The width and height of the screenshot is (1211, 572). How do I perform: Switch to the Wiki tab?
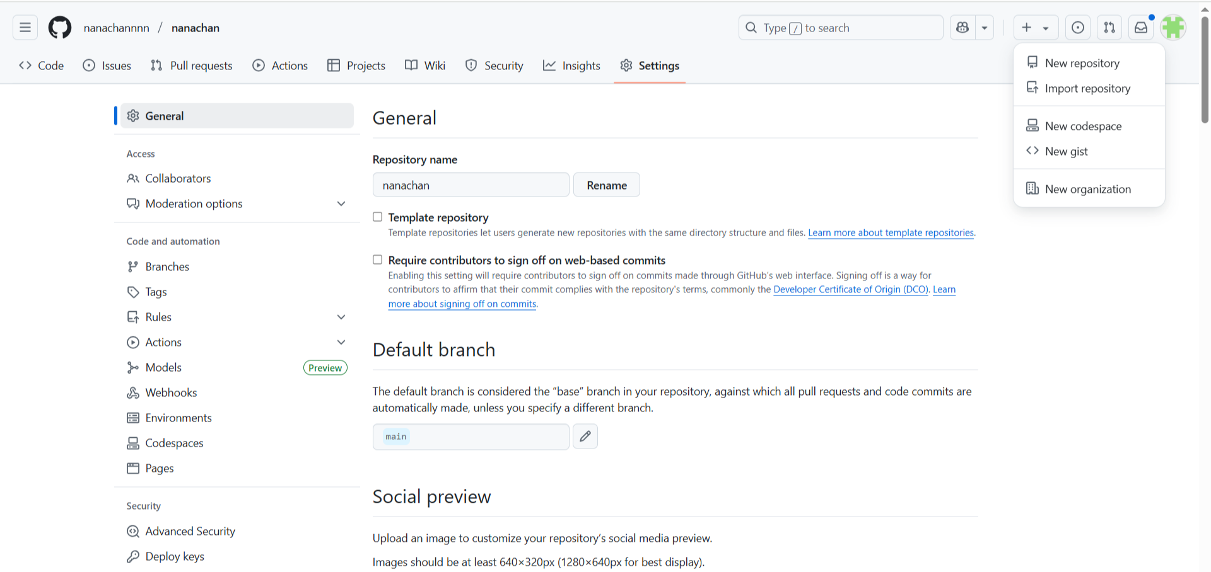(425, 66)
